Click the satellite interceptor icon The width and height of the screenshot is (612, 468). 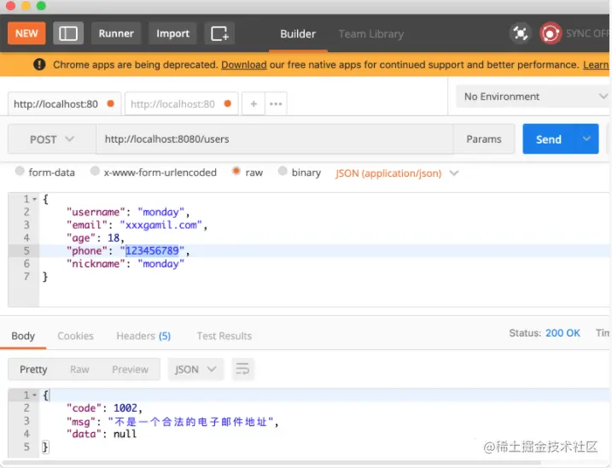click(x=521, y=33)
